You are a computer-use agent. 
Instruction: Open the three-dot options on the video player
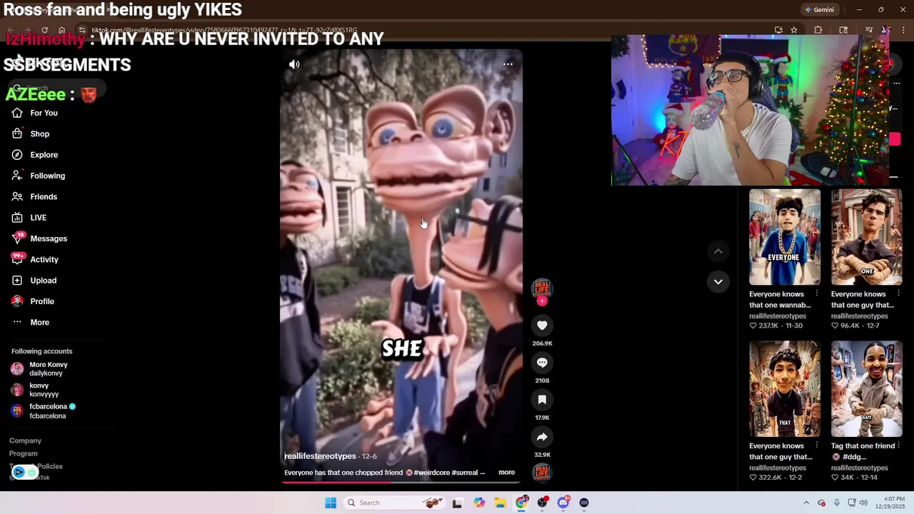click(508, 64)
